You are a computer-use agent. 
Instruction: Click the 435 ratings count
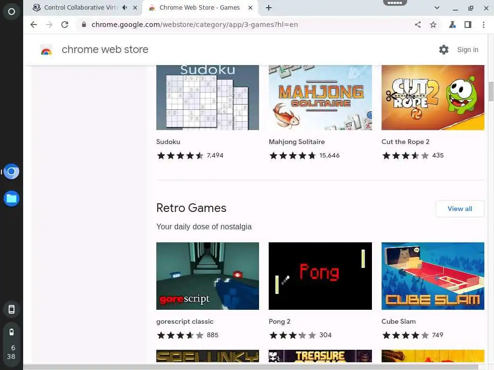tap(438, 156)
